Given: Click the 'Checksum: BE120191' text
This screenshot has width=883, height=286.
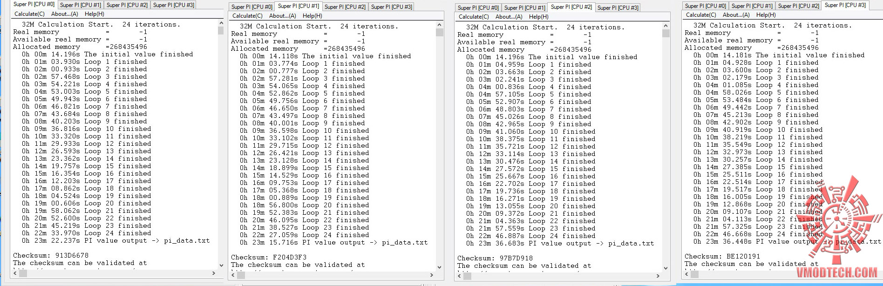Looking at the screenshot, I should click(x=722, y=257).
